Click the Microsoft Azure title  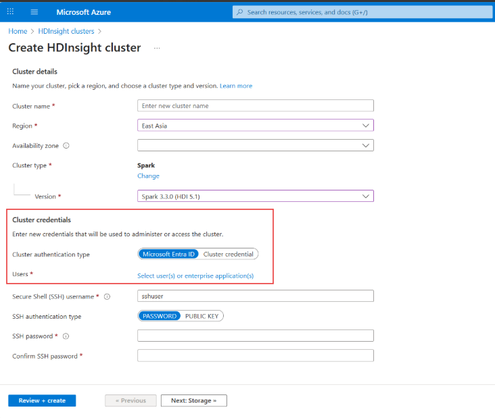coord(84,12)
